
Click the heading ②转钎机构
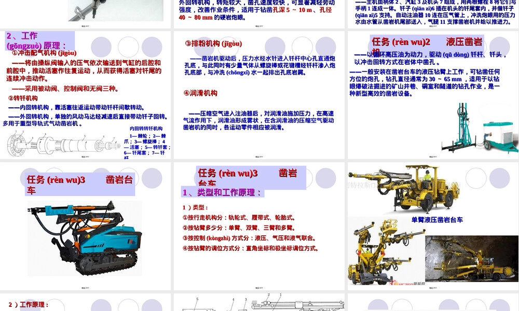point(23,98)
